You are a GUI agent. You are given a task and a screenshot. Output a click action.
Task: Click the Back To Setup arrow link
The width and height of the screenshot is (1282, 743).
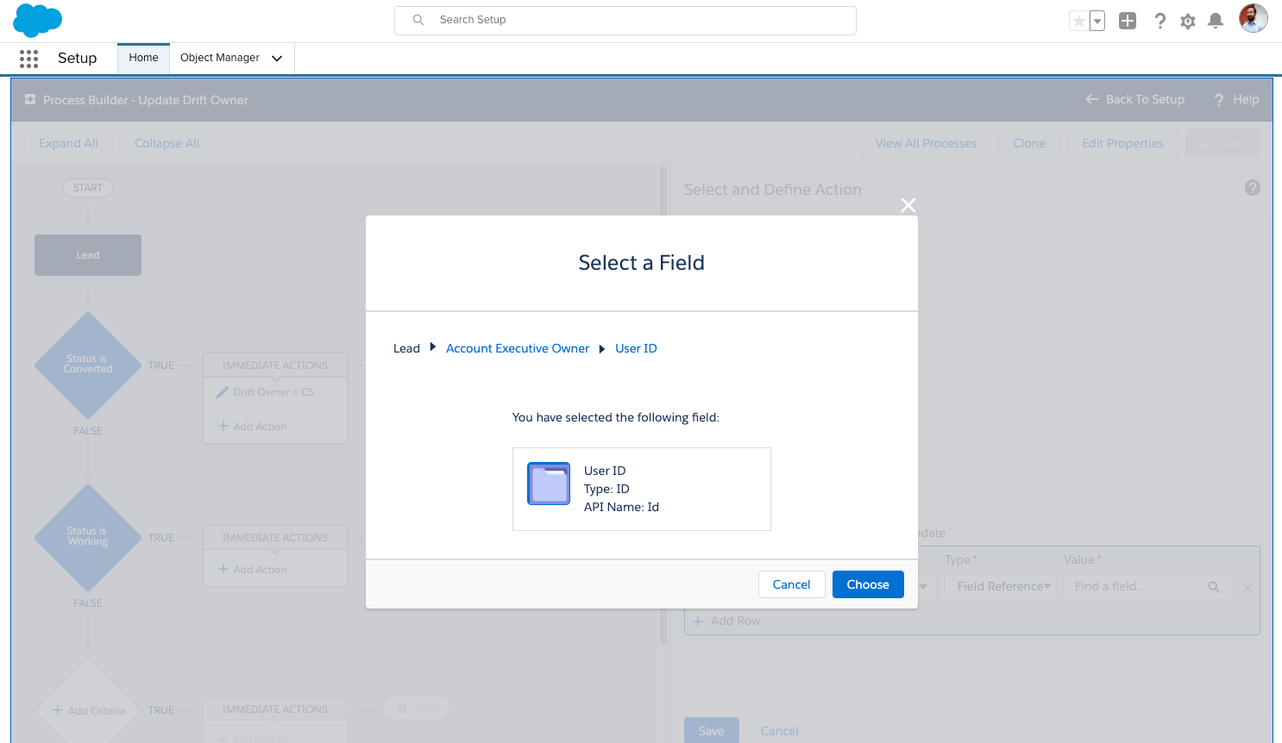pos(1135,99)
